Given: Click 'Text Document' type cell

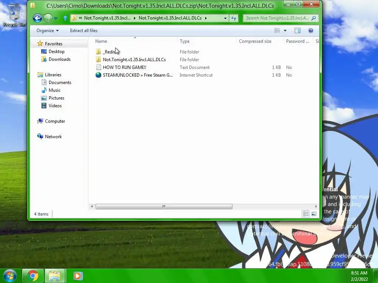Looking at the screenshot, I should coord(195,67).
